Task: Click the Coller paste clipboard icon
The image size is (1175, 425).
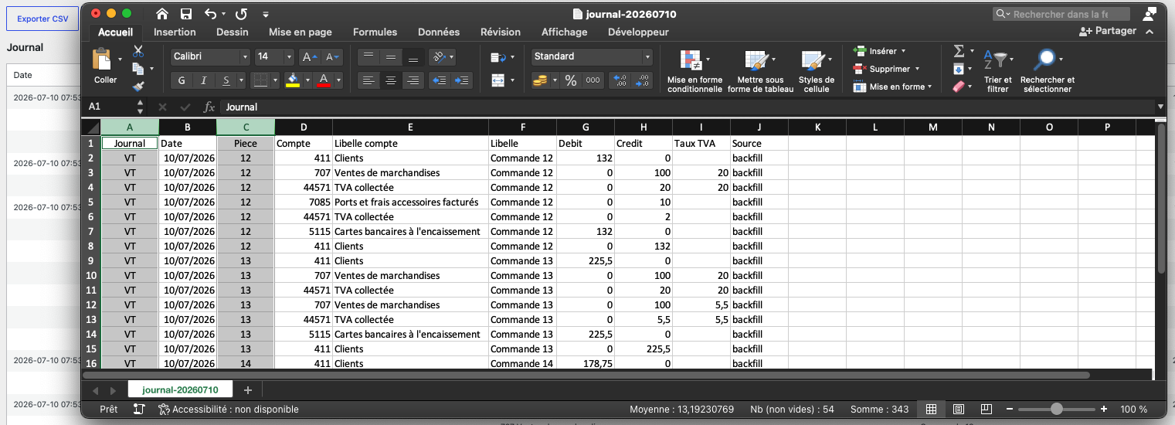Action: [x=102, y=59]
